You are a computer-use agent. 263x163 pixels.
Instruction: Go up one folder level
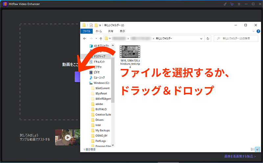click(x=101, y=39)
